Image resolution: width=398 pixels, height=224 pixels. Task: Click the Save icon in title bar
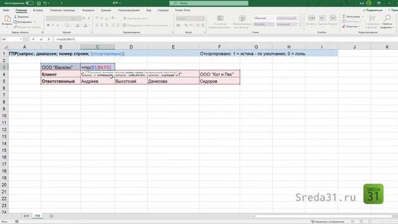click(x=39, y=3)
